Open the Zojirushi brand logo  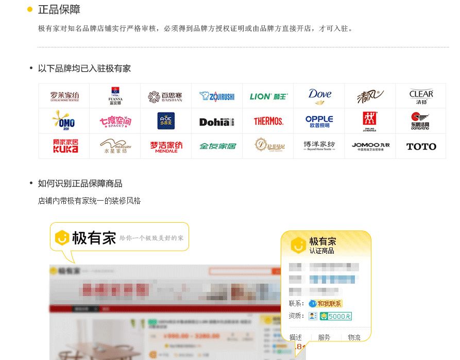217,96
